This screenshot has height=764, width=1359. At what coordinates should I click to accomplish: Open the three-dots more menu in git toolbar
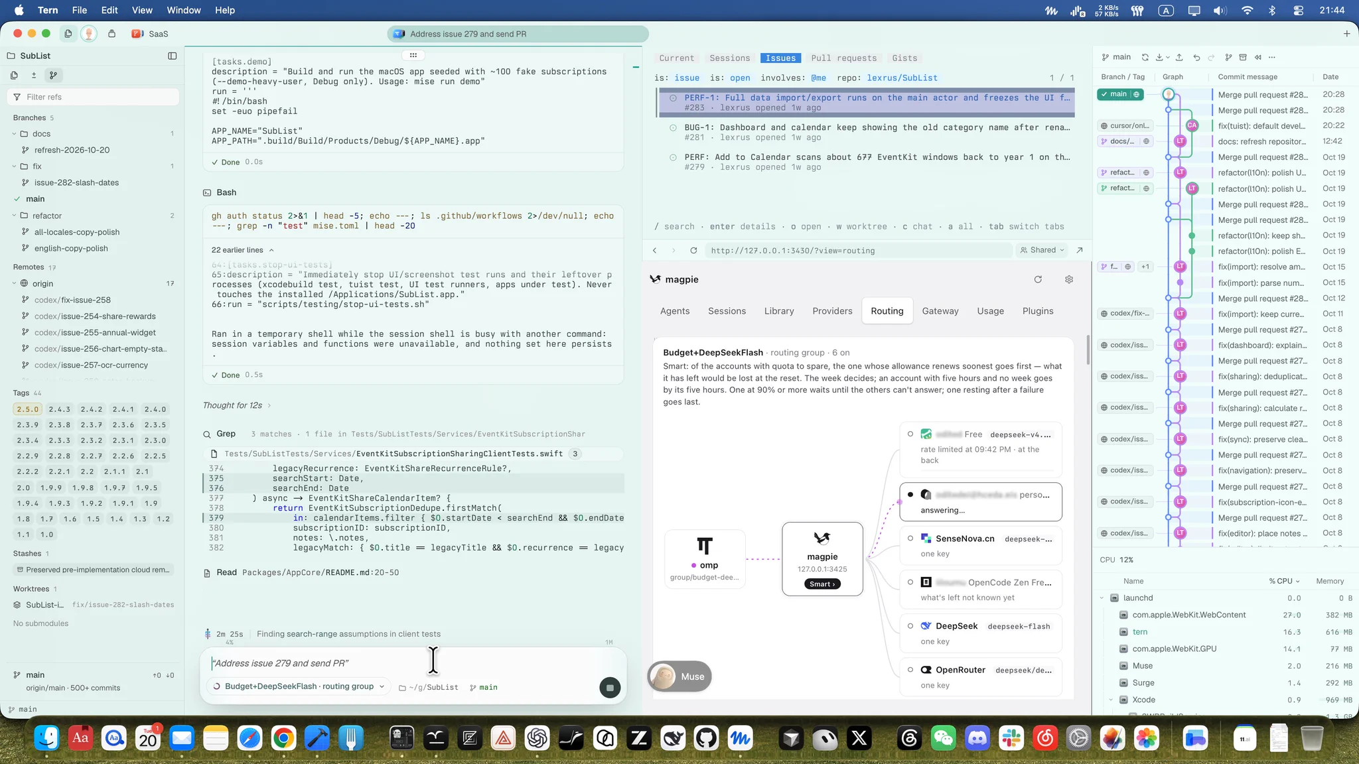click(x=1272, y=57)
